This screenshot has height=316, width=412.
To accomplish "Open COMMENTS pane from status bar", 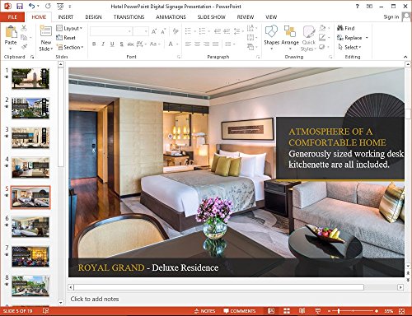I will pyautogui.click(x=240, y=311).
